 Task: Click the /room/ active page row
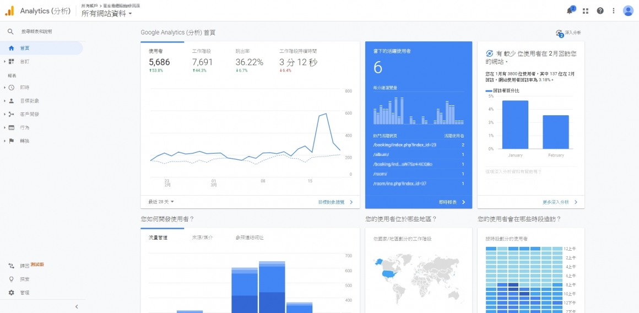(419, 174)
